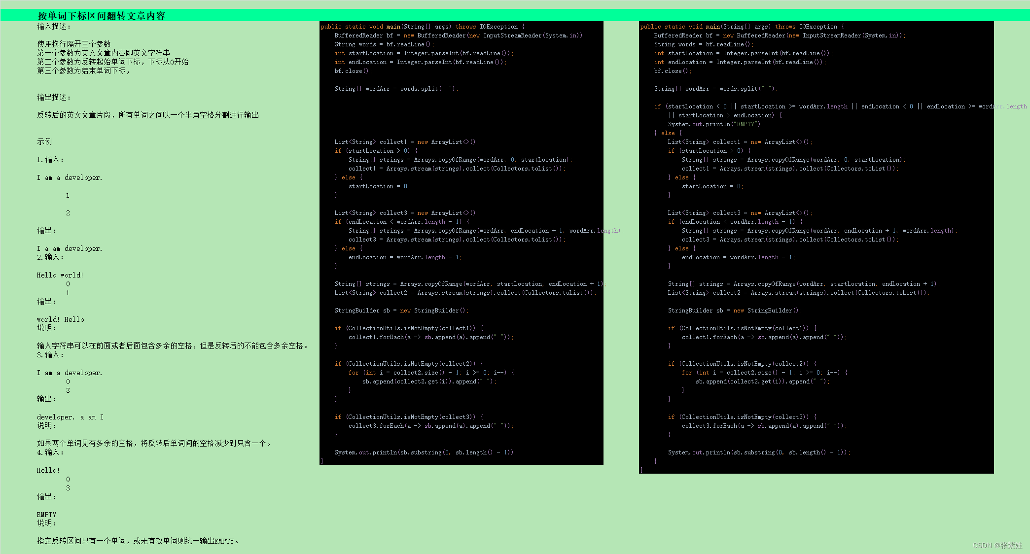Select the input text Hello!
The width and height of the screenshot is (1030, 554).
[x=48, y=470]
